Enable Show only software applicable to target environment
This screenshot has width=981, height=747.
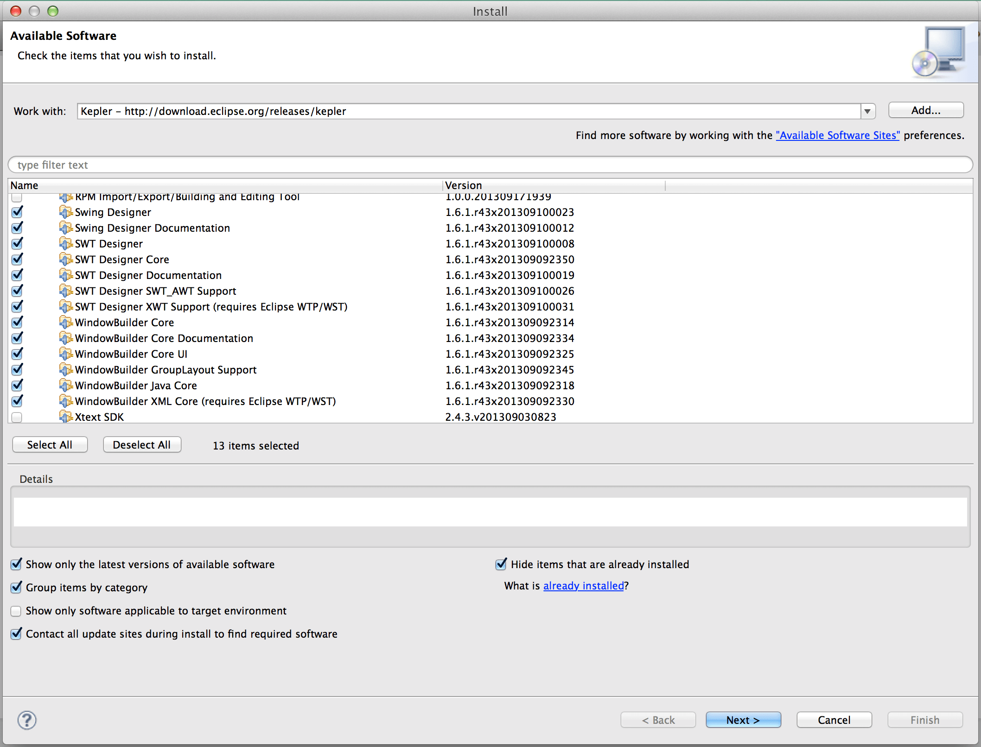click(16, 611)
